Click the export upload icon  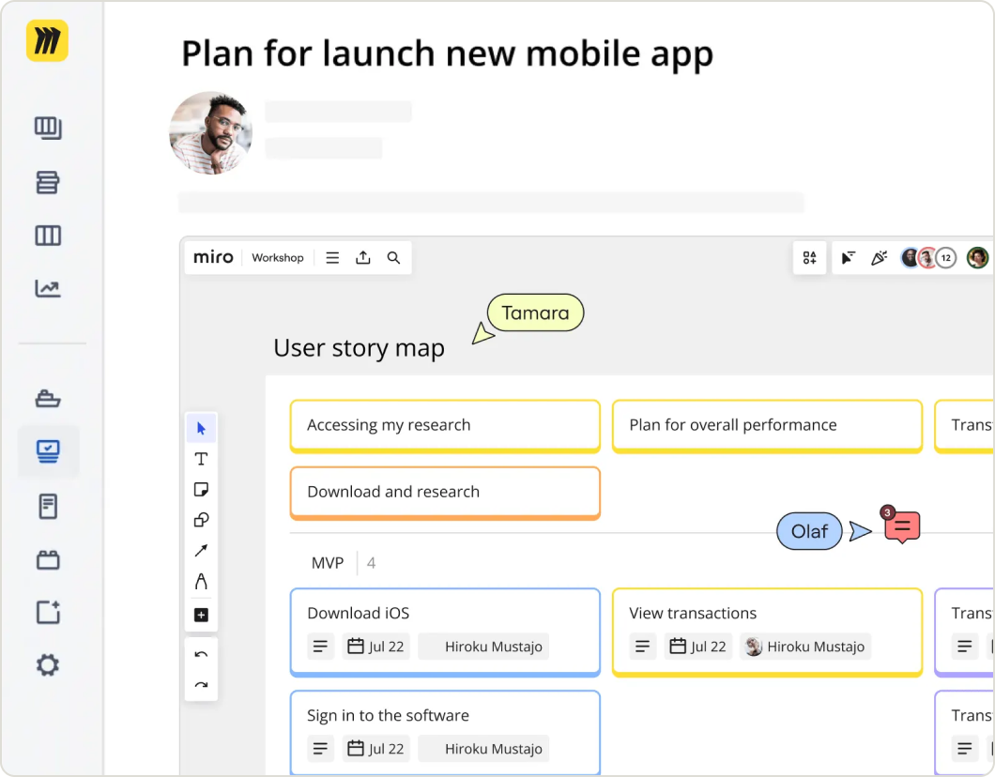[363, 257]
